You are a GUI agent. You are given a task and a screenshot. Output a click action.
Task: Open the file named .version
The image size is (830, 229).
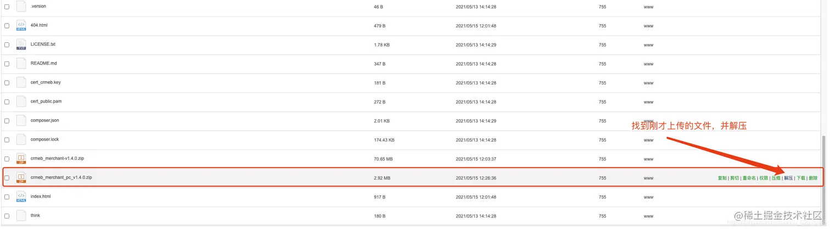click(38, 6)
